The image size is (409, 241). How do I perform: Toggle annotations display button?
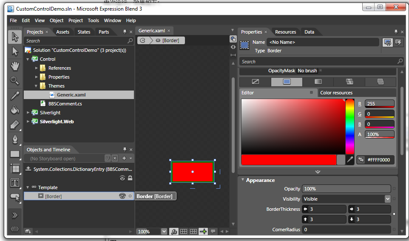[213, 231]
